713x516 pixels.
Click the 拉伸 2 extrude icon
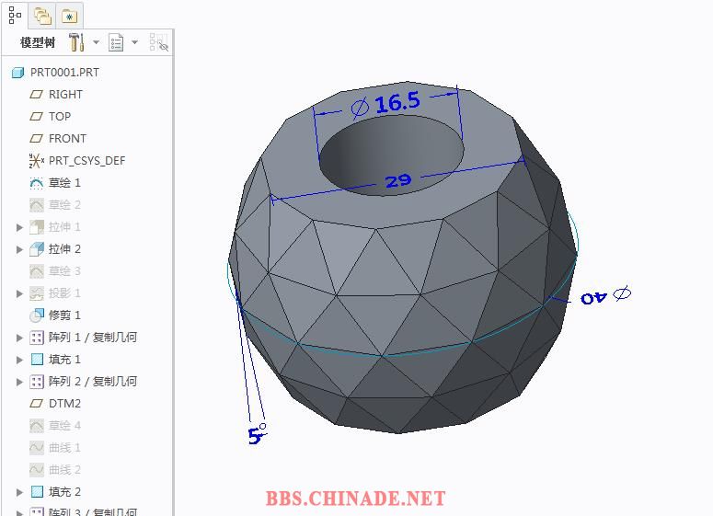click(37, 249)
